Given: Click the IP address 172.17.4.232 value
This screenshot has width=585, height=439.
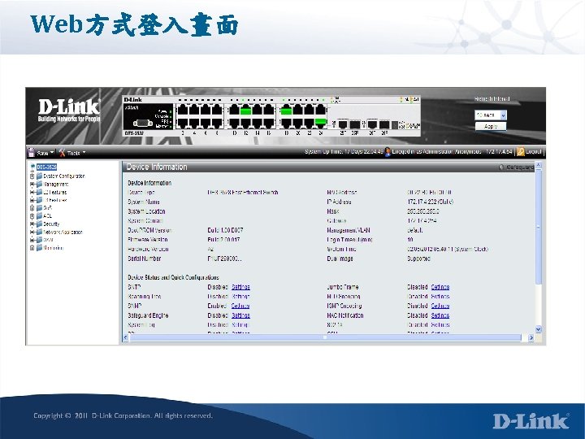Looking at the screenshot, I should [430, 202].
